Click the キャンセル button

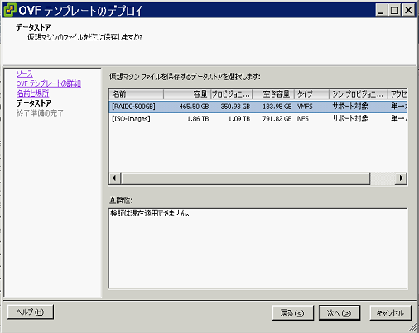(390, 313)
